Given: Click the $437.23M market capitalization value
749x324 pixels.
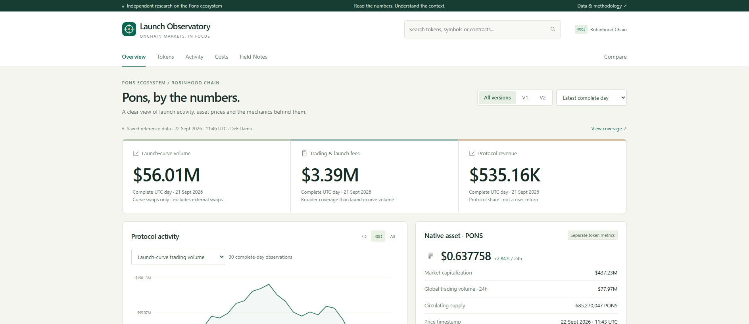Looking at the screenshot, I should [606, 273].
